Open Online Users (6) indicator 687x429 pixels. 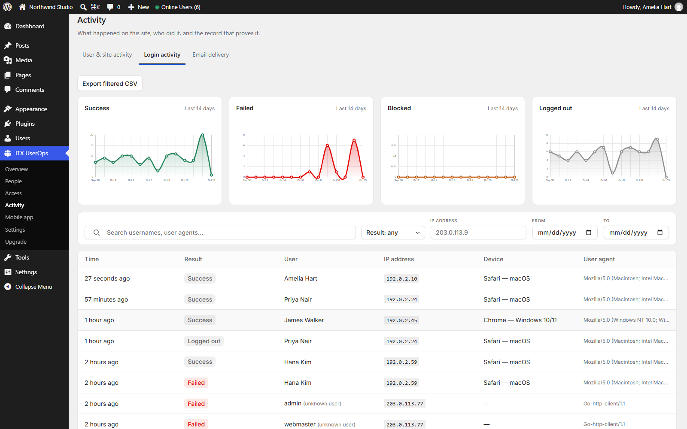pos(178,7)
